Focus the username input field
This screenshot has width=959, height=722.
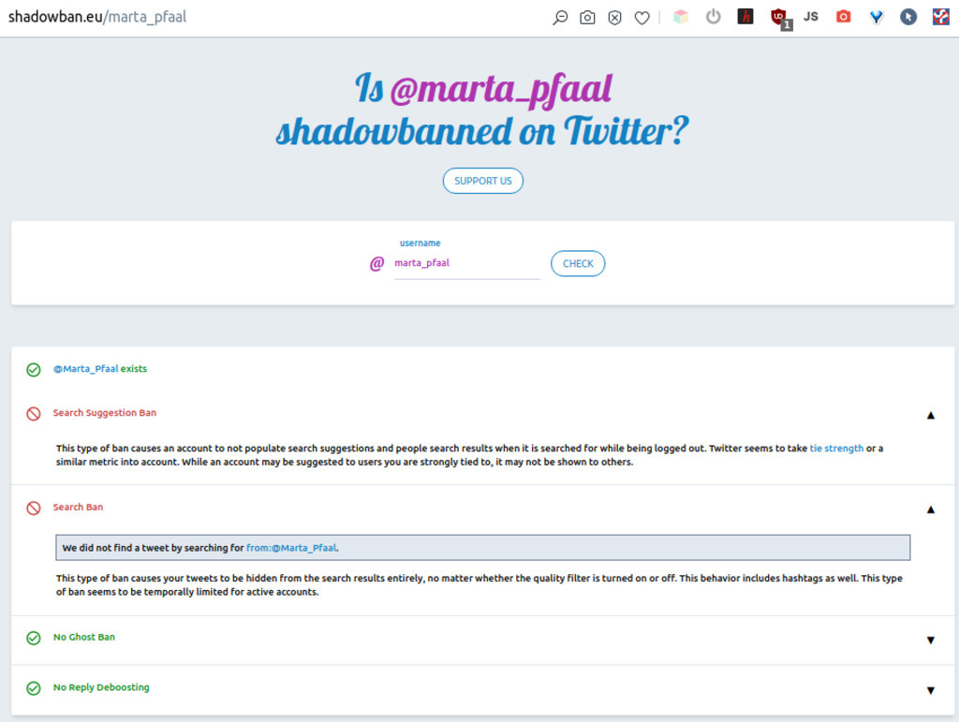coord(466,263)
